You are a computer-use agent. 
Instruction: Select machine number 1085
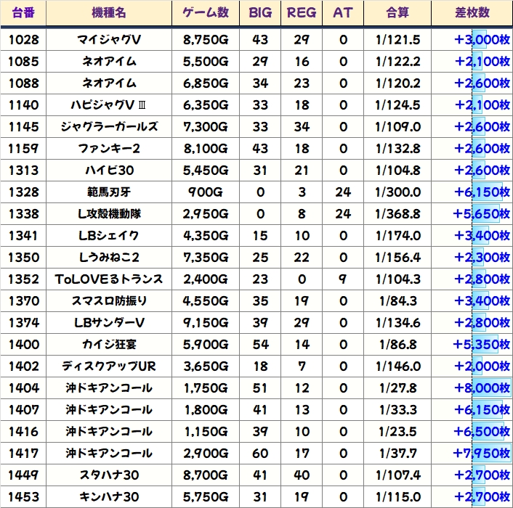point(23,62)
